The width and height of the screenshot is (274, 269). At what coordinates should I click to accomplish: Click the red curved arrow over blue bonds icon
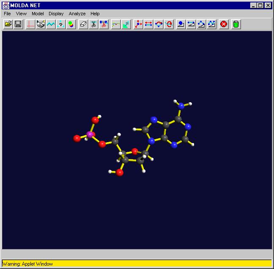coord(159,24)
